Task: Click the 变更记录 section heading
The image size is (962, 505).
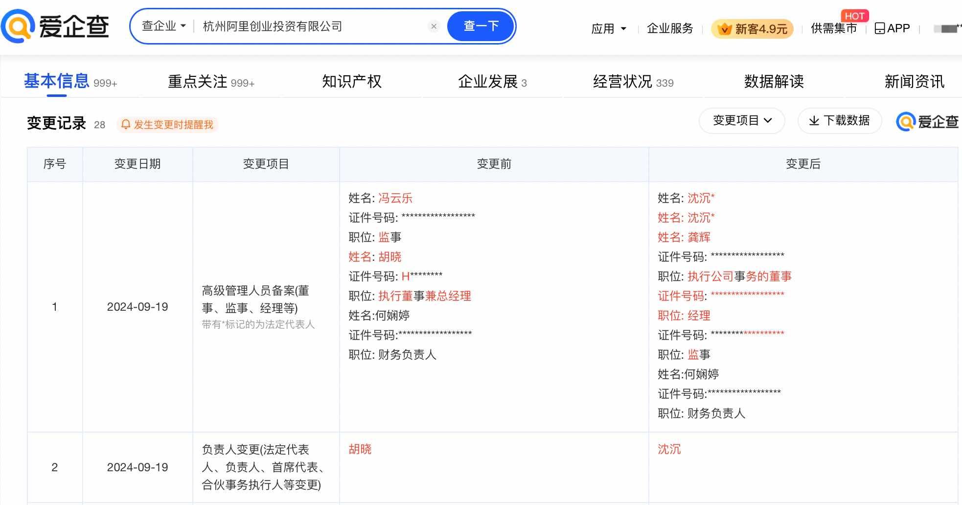Action: point(56,123)
